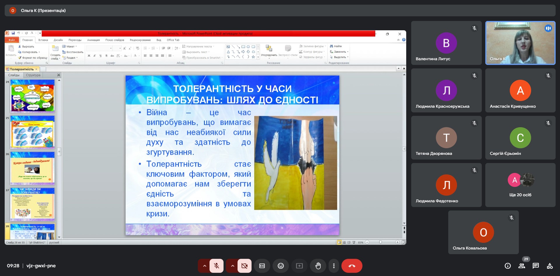Image resolution: width=560 pixels, height=276 pixels.
Task: Open more options three-dot menu
Action: point(334,266)
